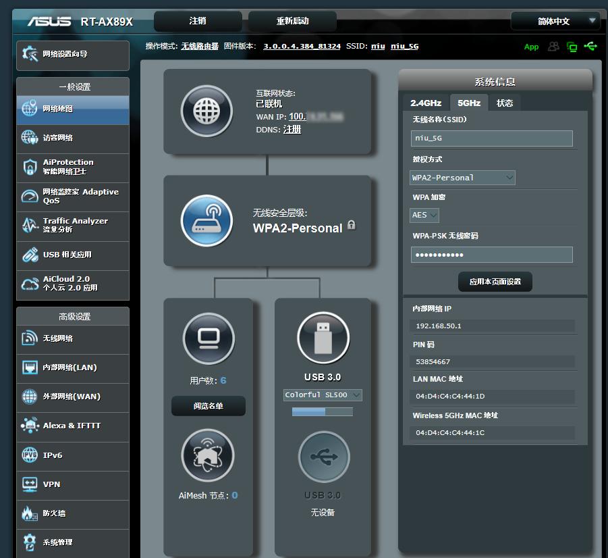Viewport: 608px width, 558px height.
Task: Click the 浏览名单 button
Action: point(209,406)
